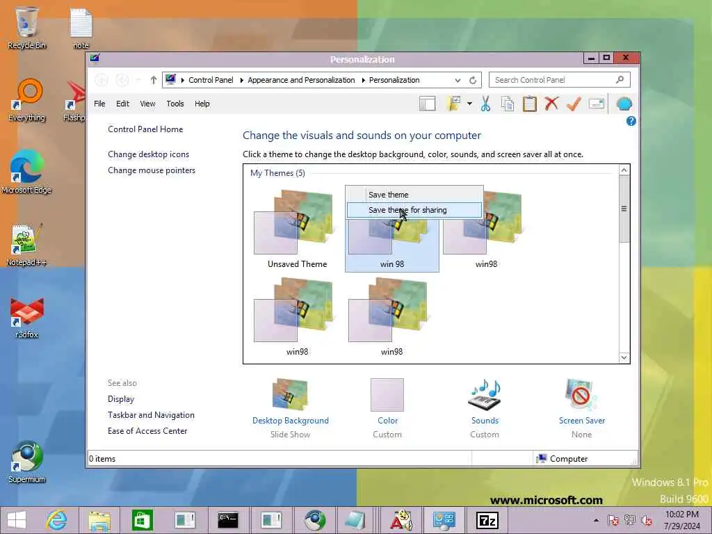Open the Screen Saver settings
The image size is (712, 534).
(582, 407)
